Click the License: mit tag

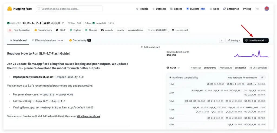180,30
